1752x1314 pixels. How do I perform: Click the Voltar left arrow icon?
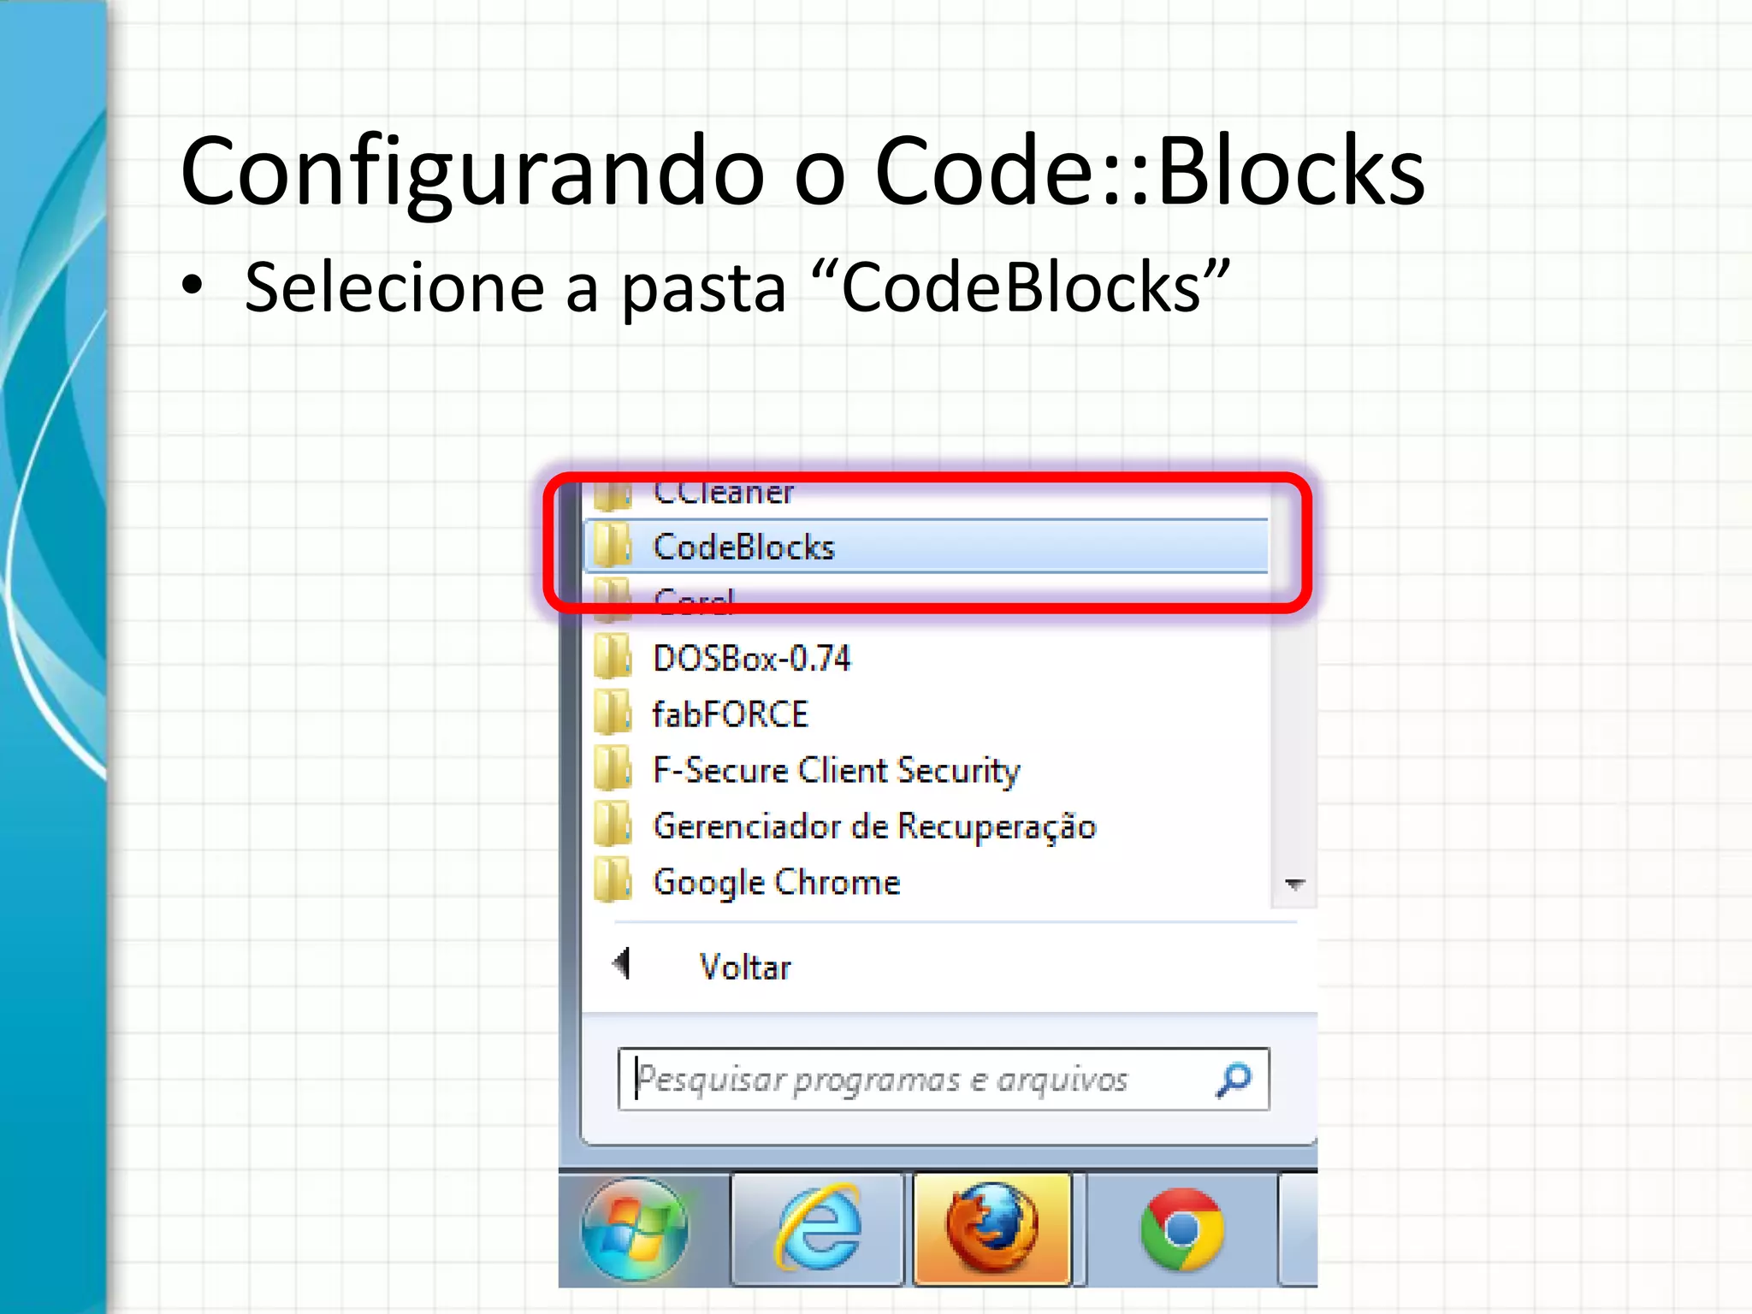(x=622, y=964)
